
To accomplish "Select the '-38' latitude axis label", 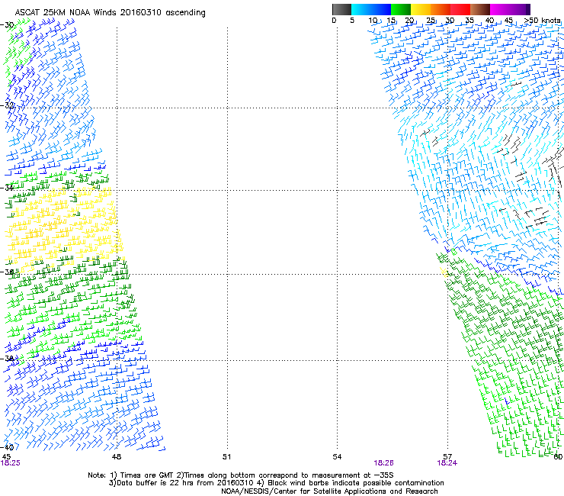I will coord(7,359).
